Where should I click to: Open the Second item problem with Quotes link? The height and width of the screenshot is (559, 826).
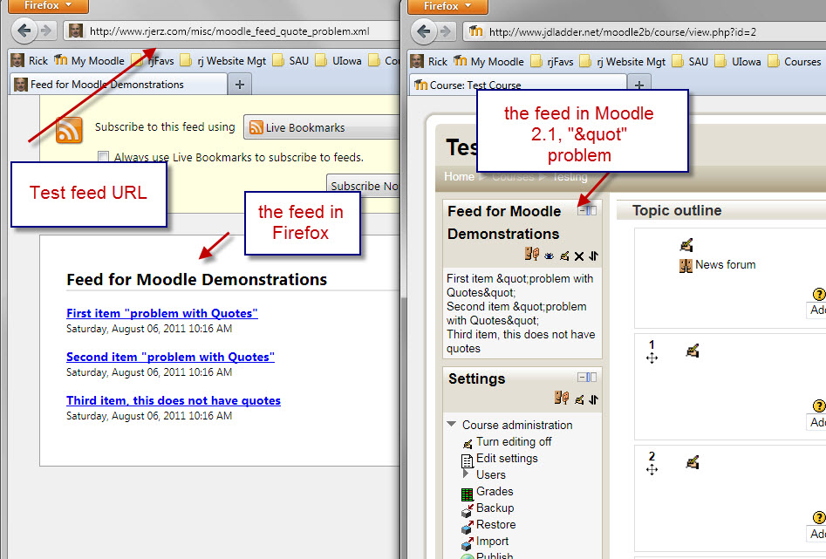170,357
